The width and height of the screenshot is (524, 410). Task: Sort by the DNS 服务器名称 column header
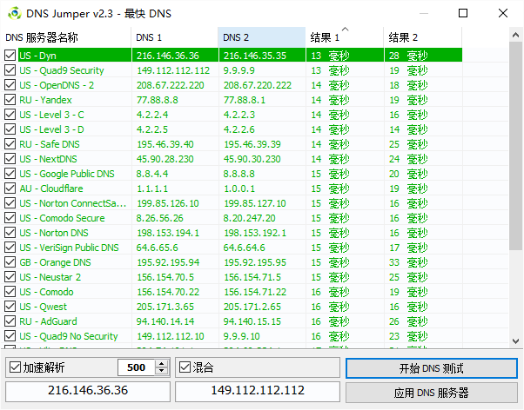(x=66, y=37)
